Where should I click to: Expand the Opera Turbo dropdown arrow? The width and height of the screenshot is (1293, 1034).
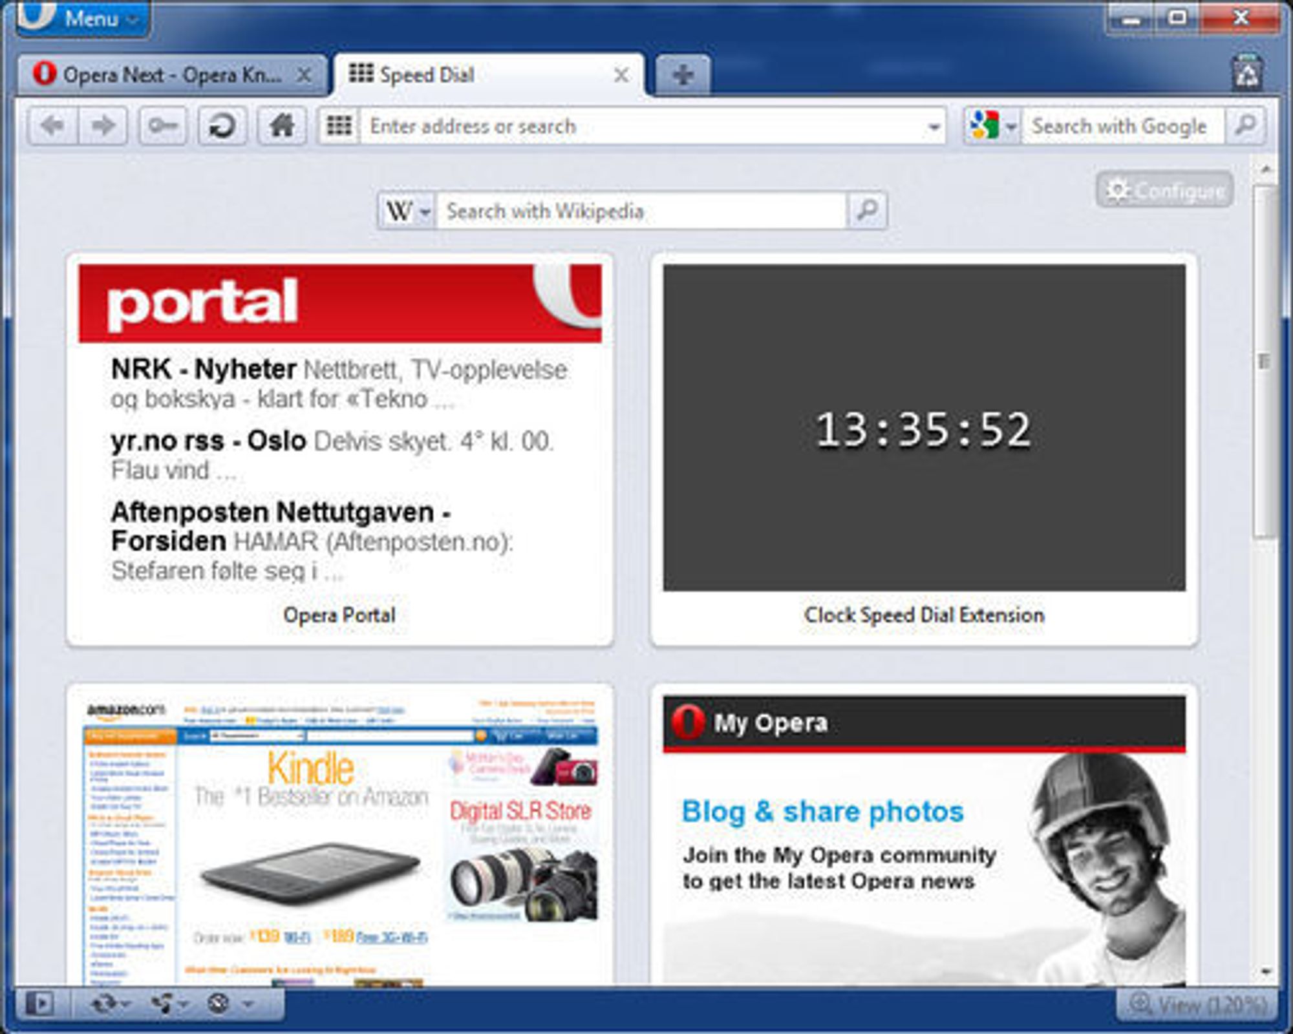[x=248, y=1004]
